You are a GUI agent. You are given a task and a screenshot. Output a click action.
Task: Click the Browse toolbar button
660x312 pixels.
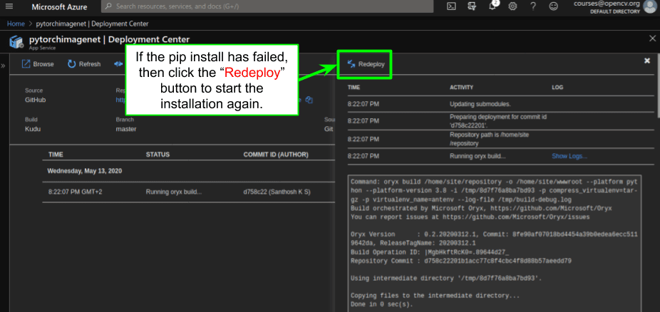tap(38, 64)
